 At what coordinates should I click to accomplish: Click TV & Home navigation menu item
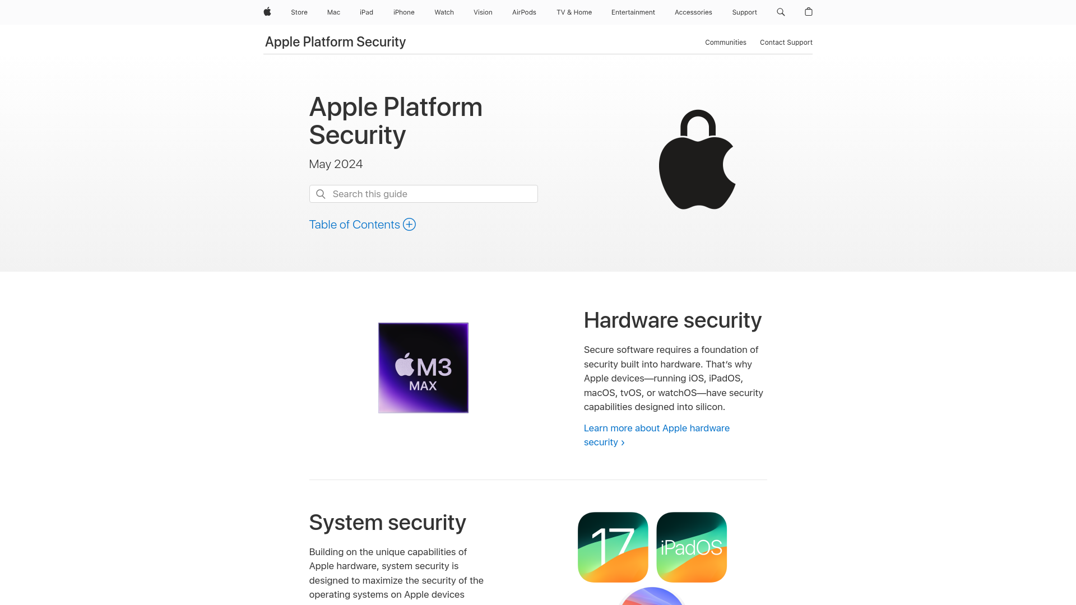coord(573,12)
